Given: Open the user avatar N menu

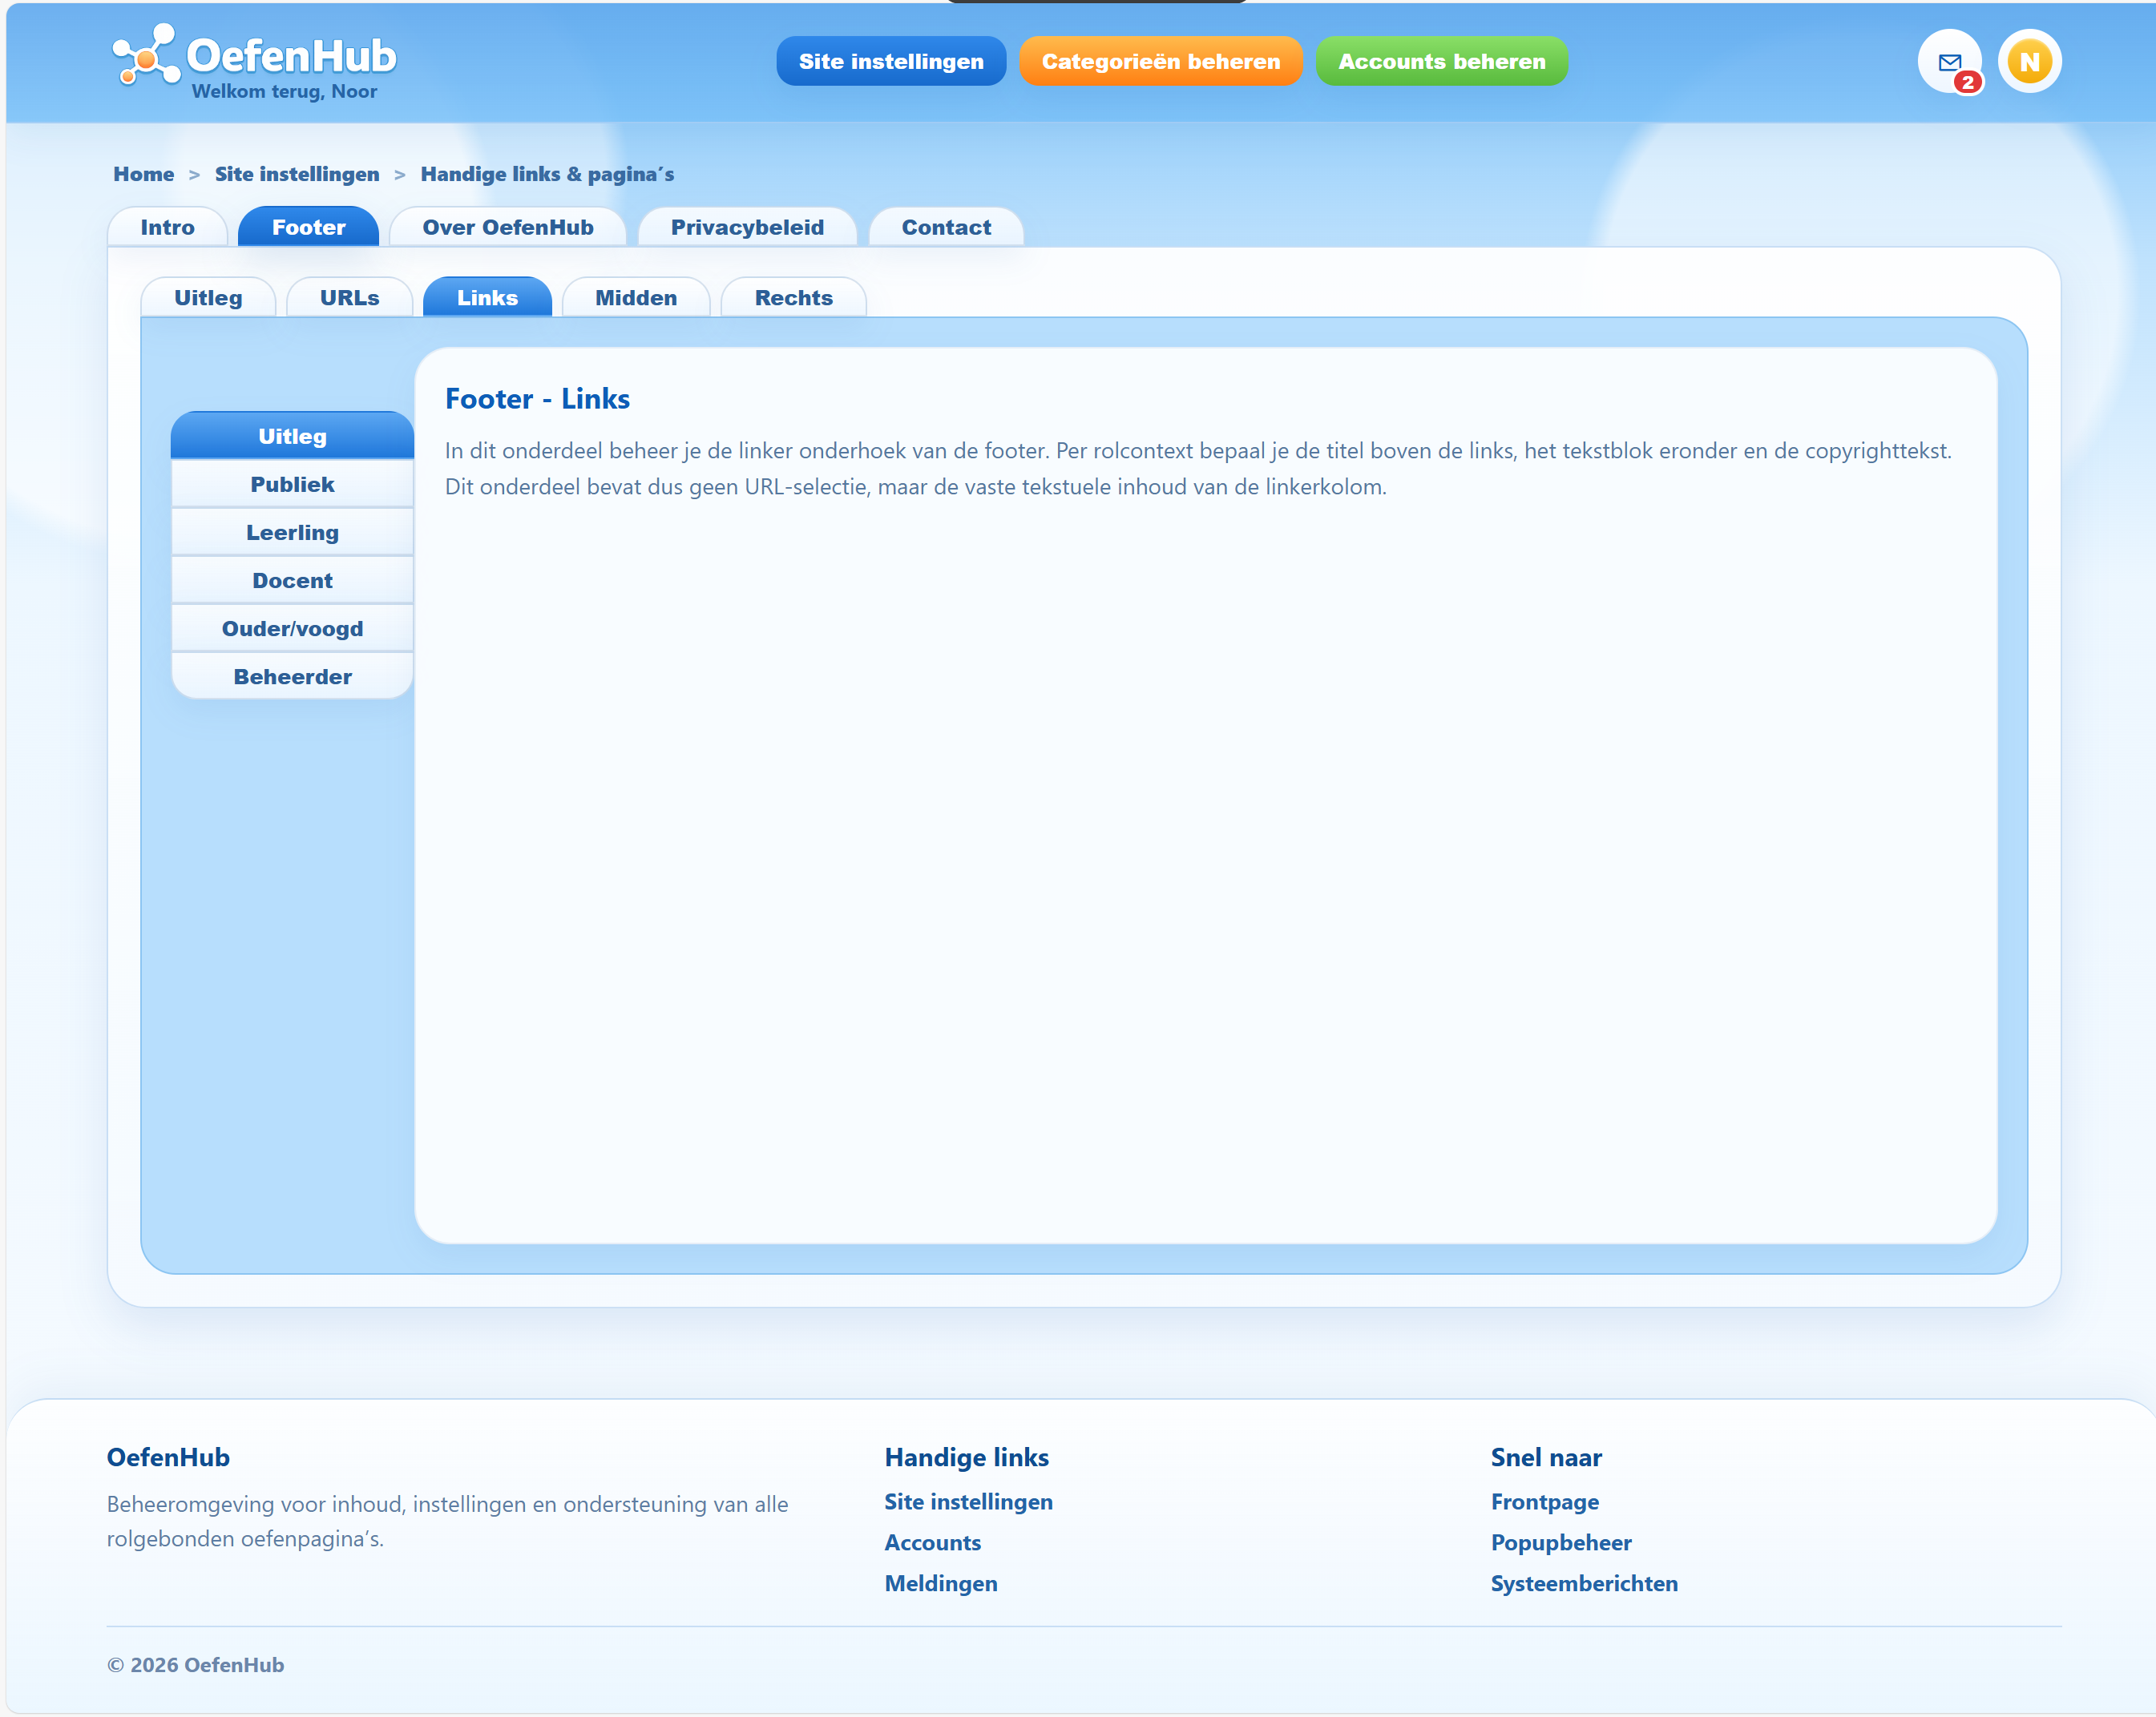Looking at the screenshot, I should tap(2029, 61).
